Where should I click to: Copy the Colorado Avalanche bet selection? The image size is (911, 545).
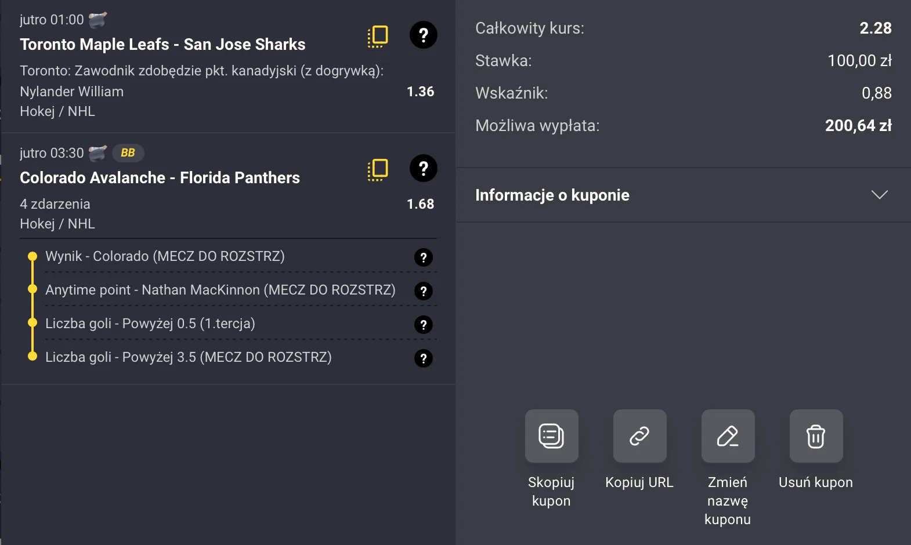pyautogui.click(x=378, y=169)
